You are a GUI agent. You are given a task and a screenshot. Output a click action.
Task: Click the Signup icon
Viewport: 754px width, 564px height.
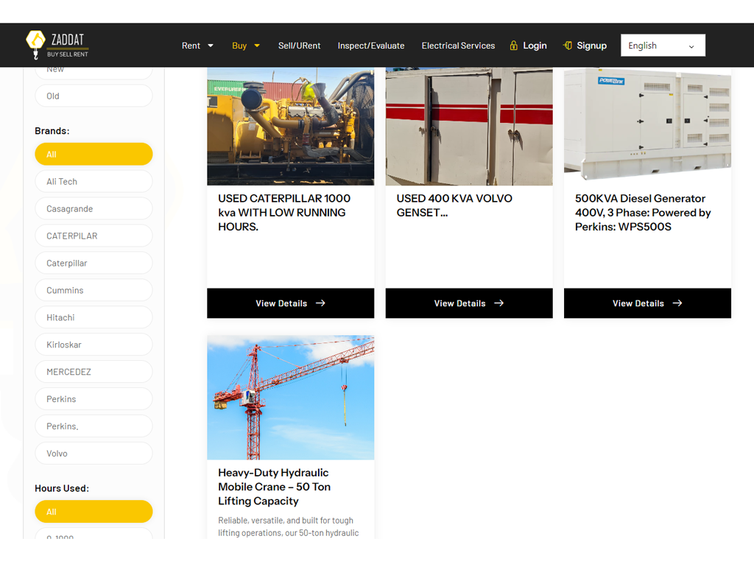click(x=568, y=46)
